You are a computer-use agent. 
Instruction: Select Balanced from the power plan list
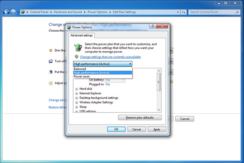(x=80, y=69)
